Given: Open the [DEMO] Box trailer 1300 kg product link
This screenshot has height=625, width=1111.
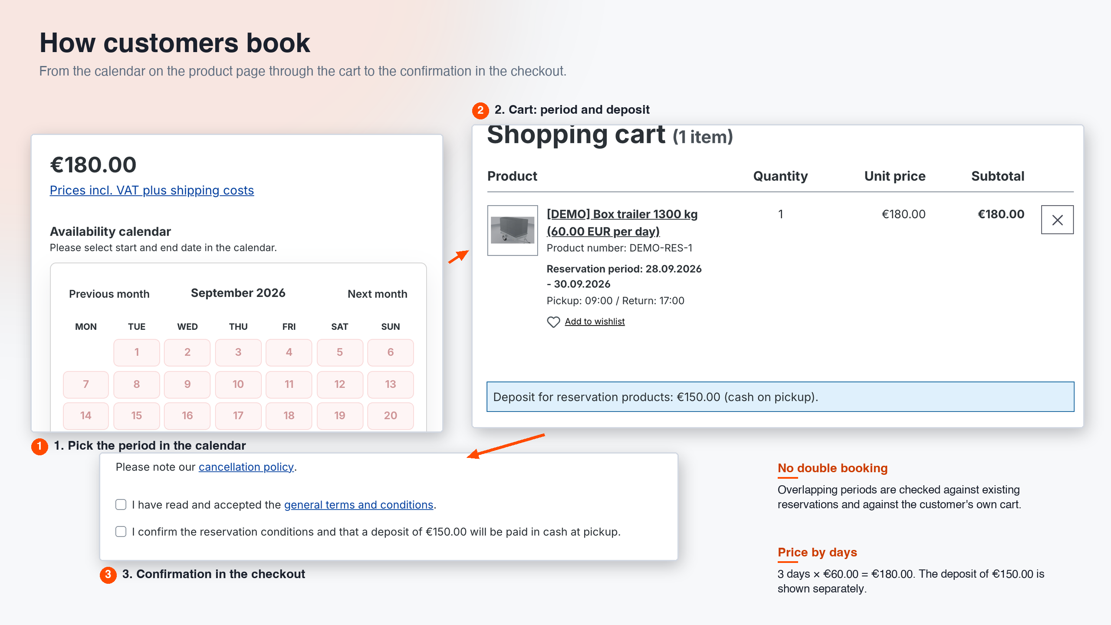Looking at the screenshot, I should tap(622, 223).
